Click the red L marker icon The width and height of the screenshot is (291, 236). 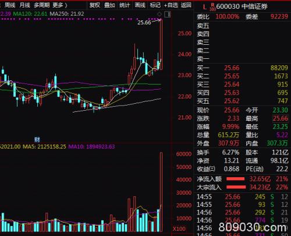[204, 7]
